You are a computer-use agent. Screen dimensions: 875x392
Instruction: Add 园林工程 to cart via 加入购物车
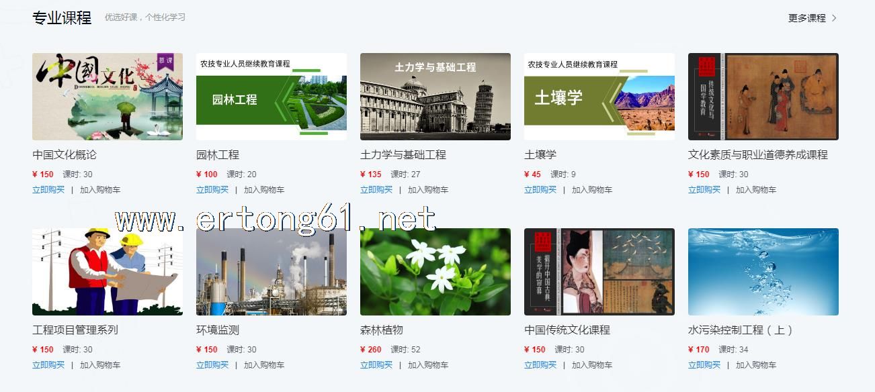coord(264,190)
